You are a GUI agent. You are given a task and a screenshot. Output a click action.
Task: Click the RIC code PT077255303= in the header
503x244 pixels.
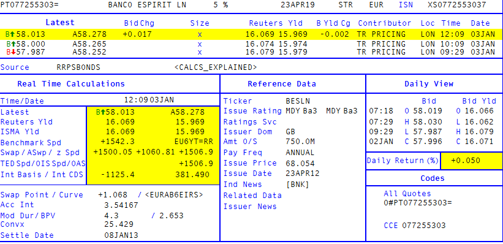(29, 5)
